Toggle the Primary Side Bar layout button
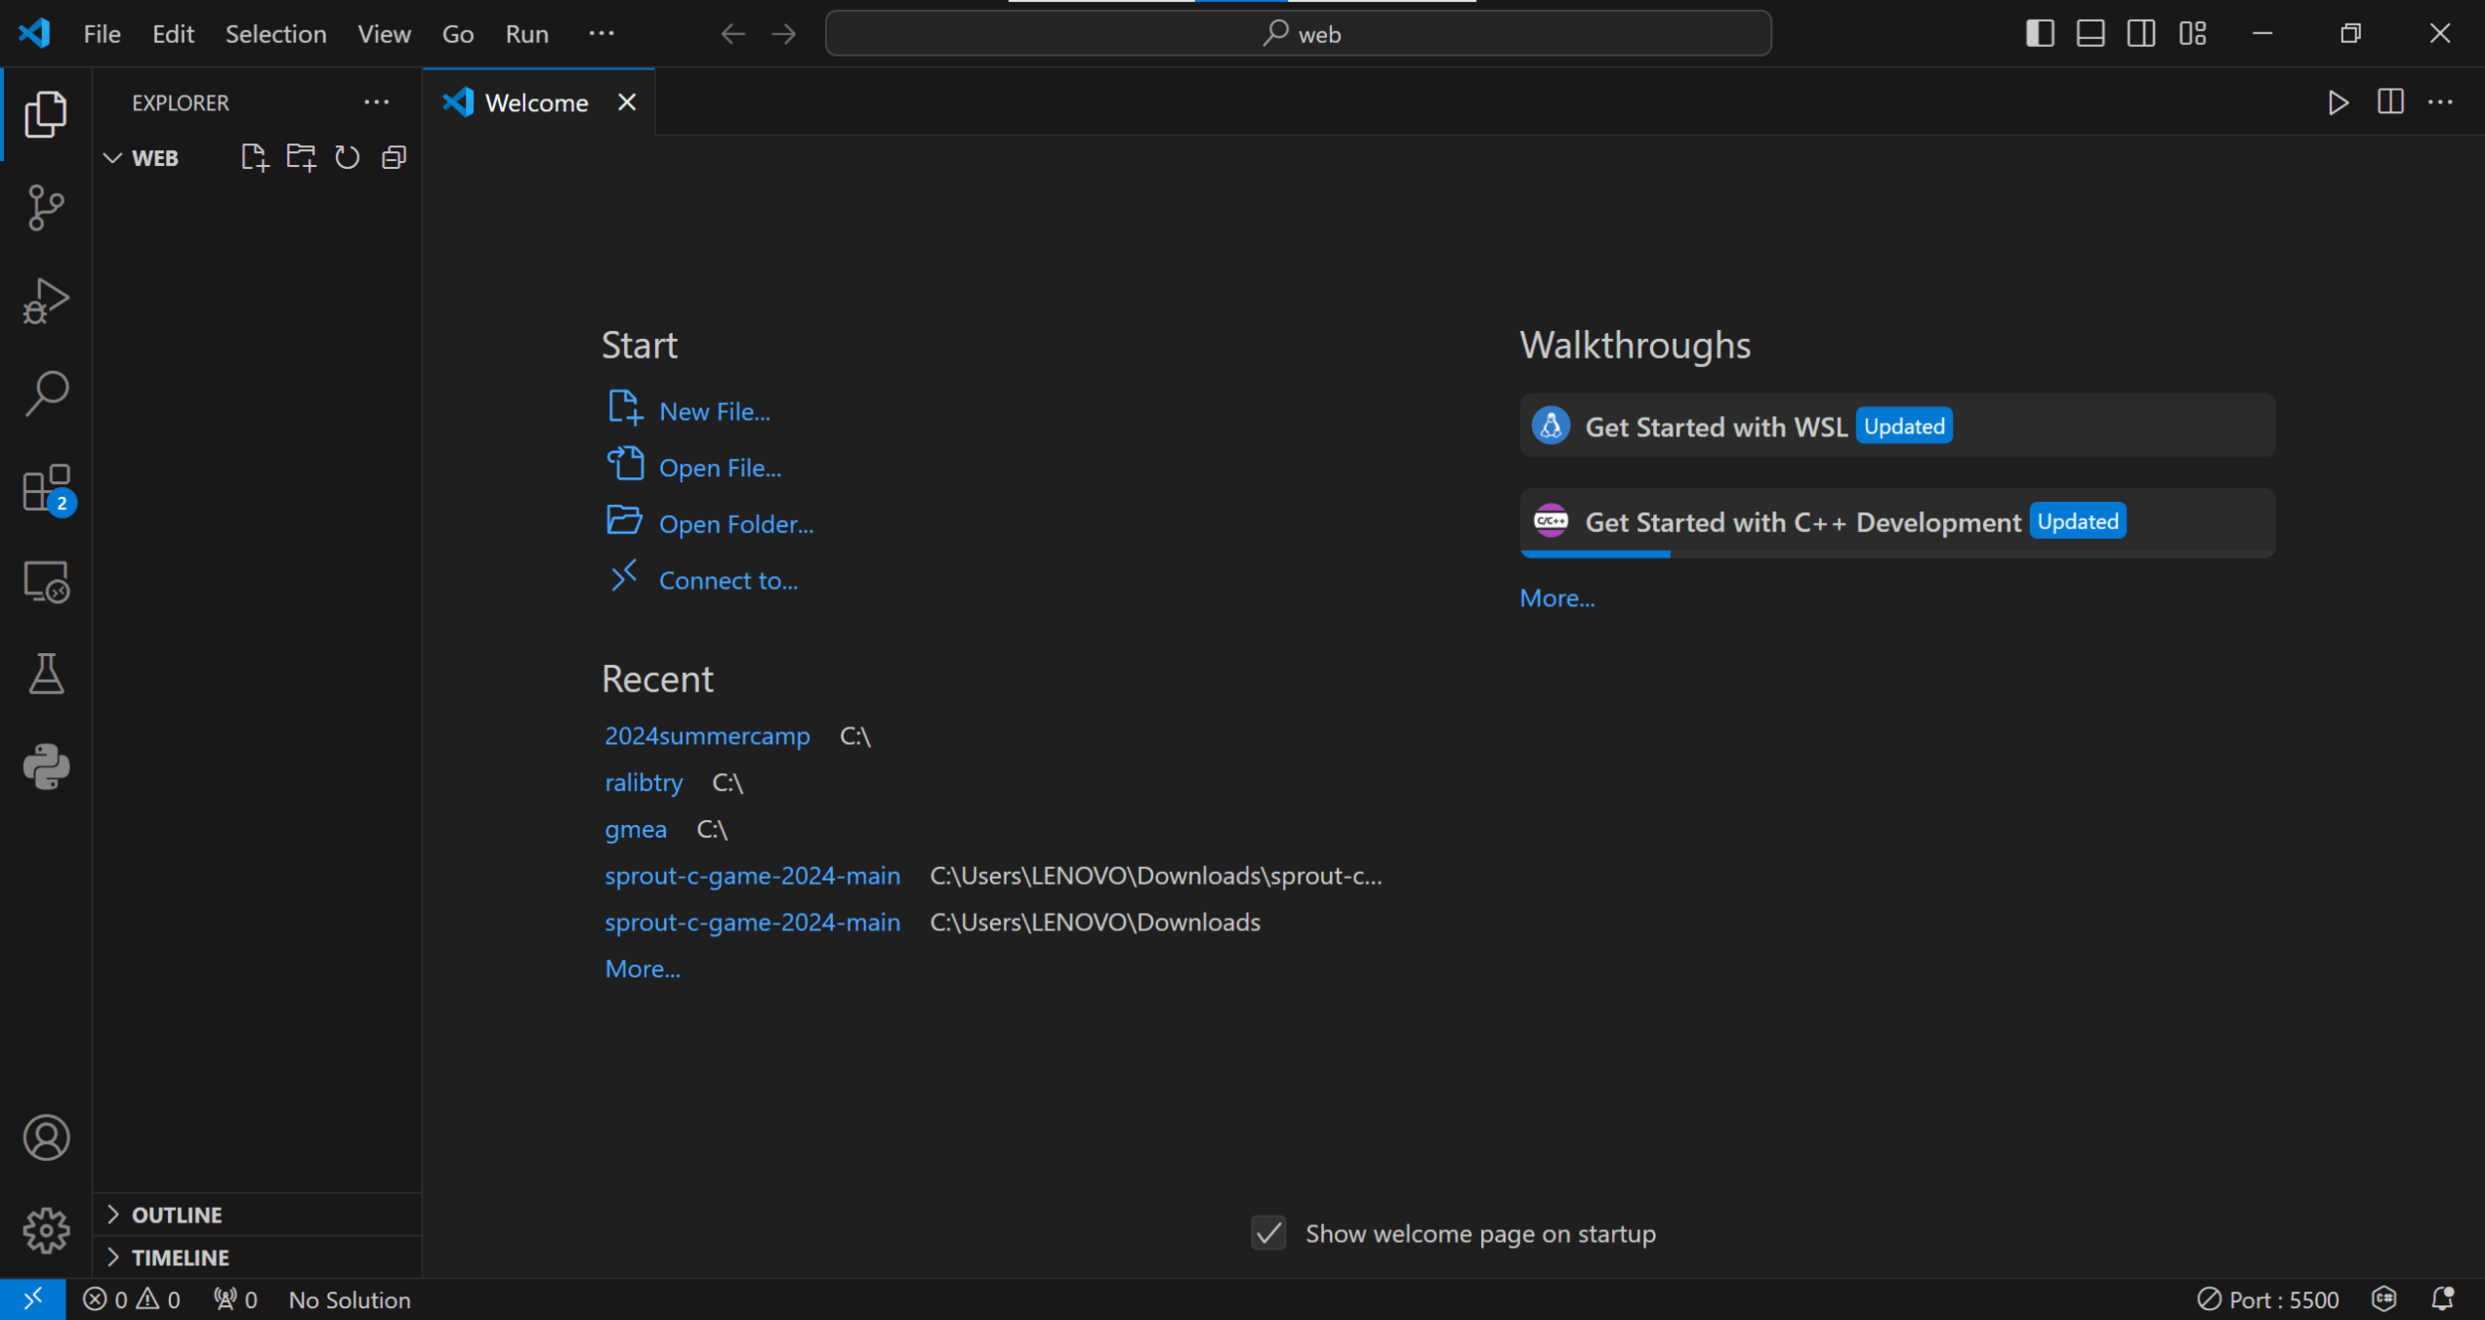Viewport: 2485px width, 1320px height. pos(2040,34)
